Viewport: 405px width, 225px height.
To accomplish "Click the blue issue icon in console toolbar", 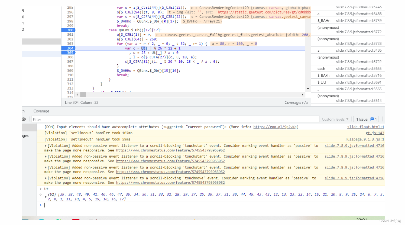I will [372, 119].
